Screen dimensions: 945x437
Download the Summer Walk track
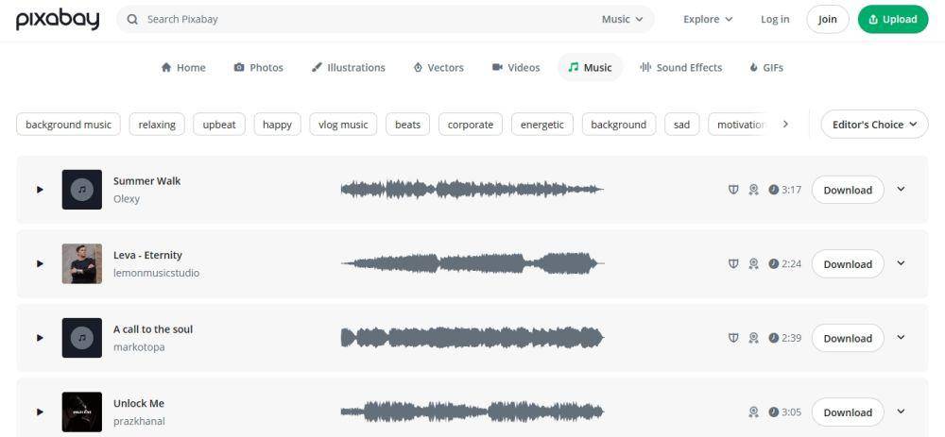pyautogui.click(x=848, y=190)
